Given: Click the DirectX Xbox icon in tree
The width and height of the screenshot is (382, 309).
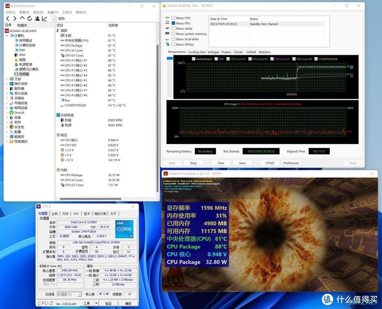Looking at the screenshot, I should 11,113.
